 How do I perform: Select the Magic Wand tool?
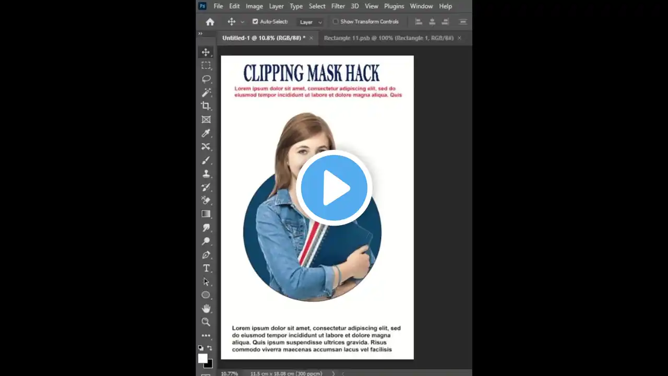point(206,92)
